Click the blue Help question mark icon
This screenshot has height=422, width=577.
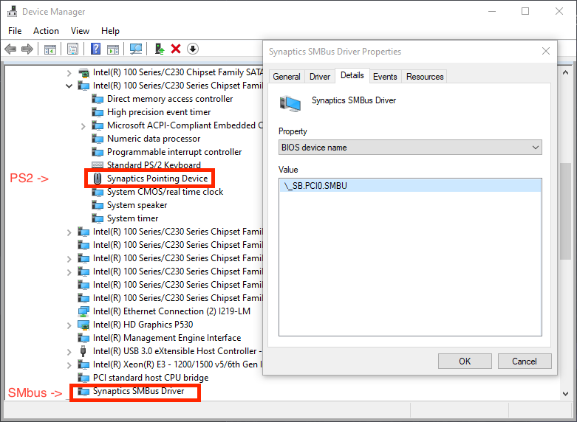point(95,49)
